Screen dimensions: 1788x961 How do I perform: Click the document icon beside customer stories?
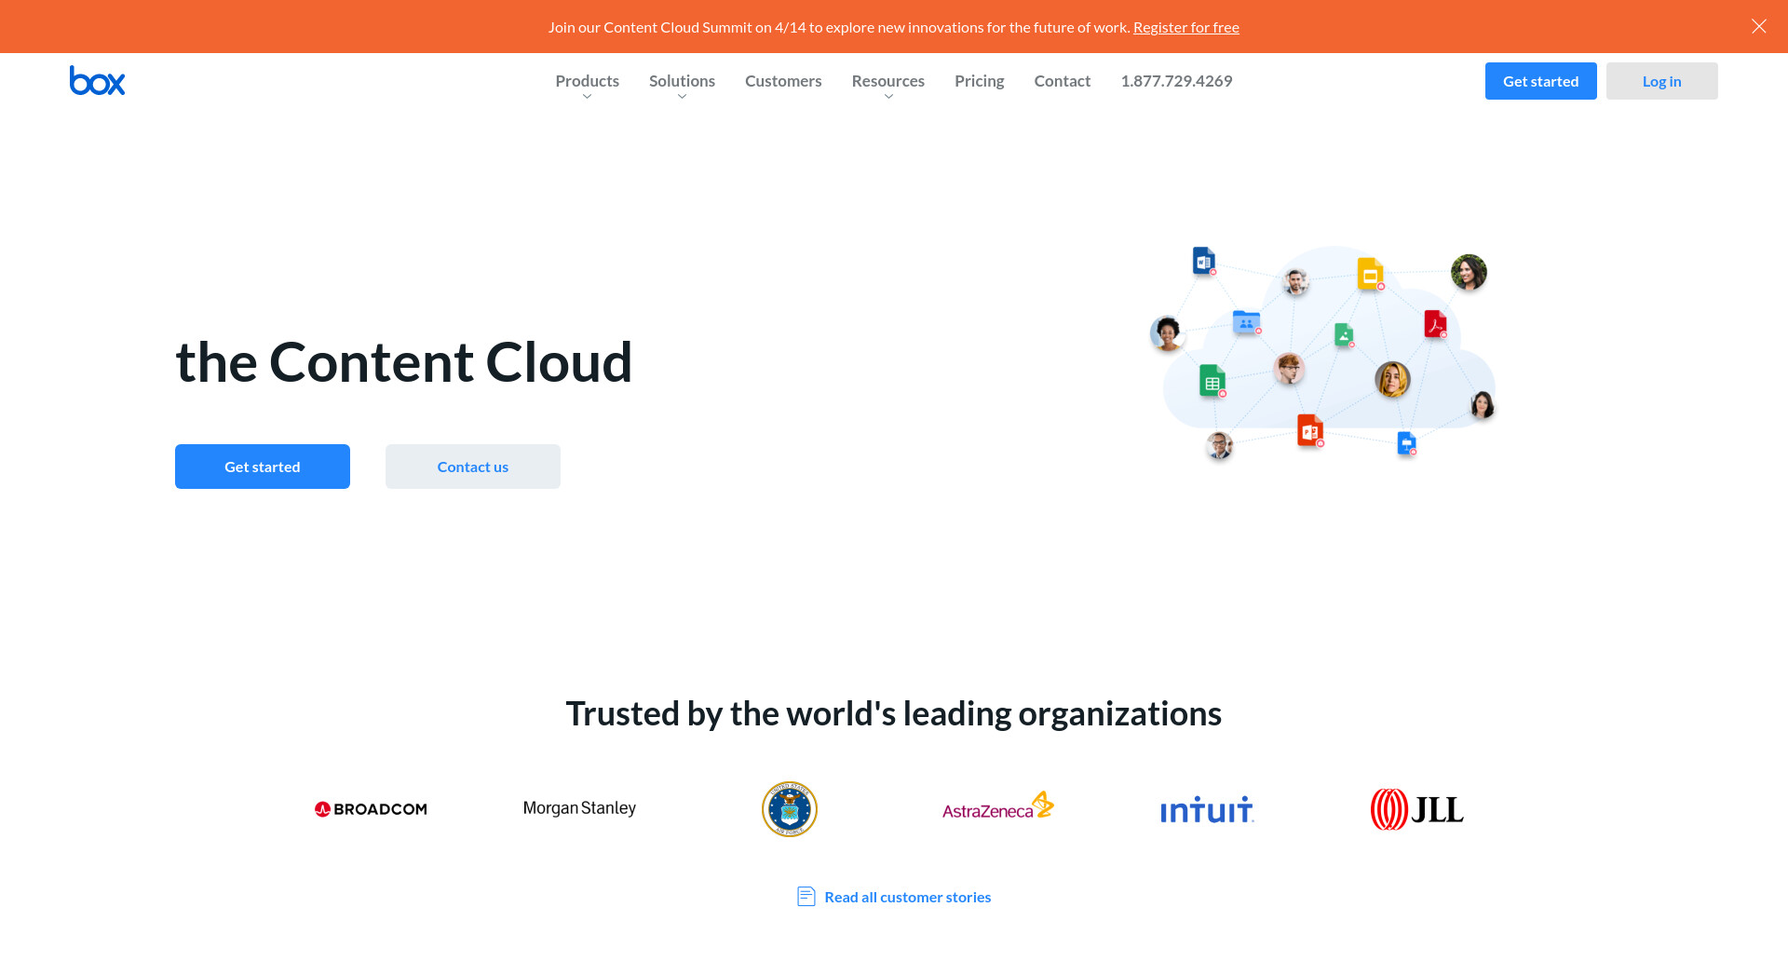806,897
